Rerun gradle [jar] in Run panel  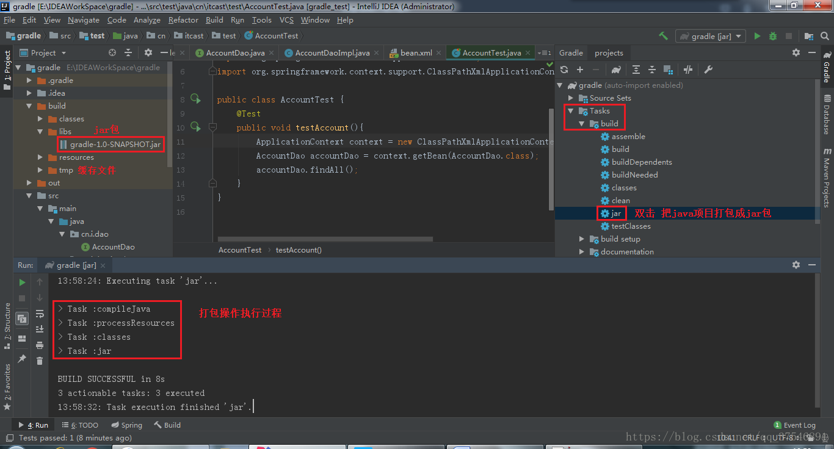[x=22, y=282]
